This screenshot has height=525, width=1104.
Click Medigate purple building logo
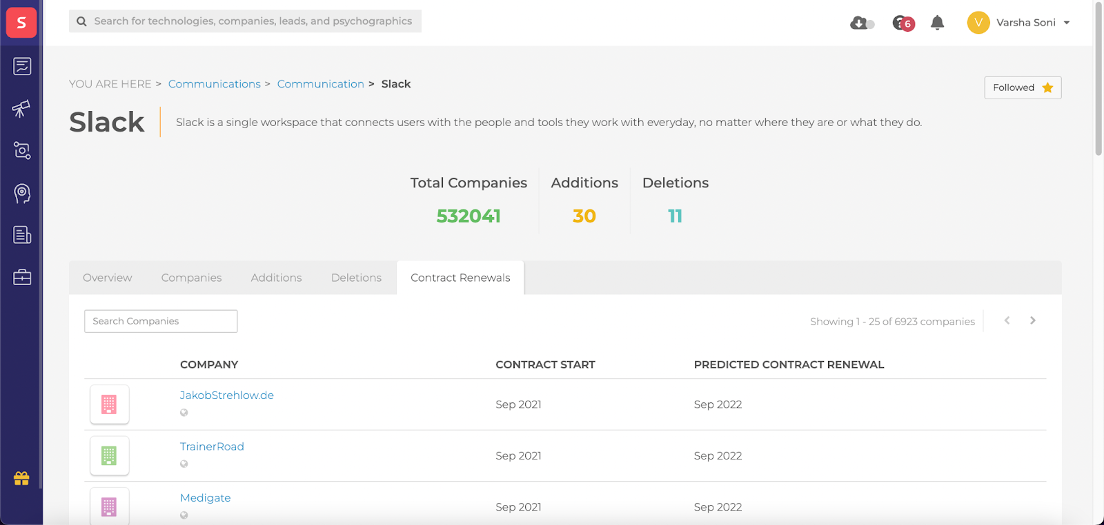(x=109, y=506)
